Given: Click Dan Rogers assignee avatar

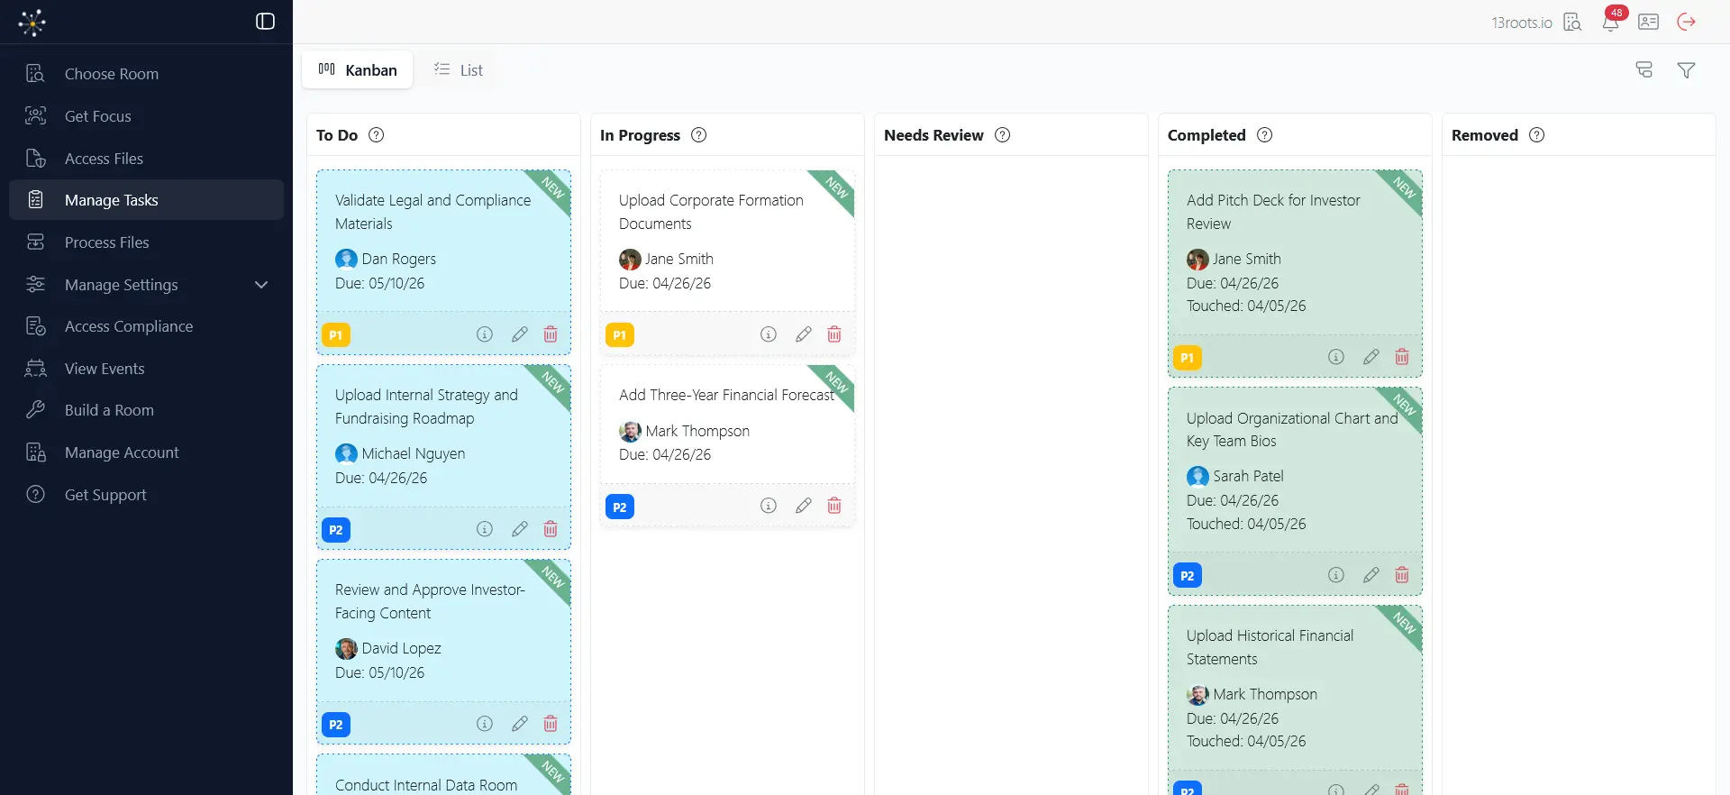Looking at the screenshot, I should pos(346,260).
